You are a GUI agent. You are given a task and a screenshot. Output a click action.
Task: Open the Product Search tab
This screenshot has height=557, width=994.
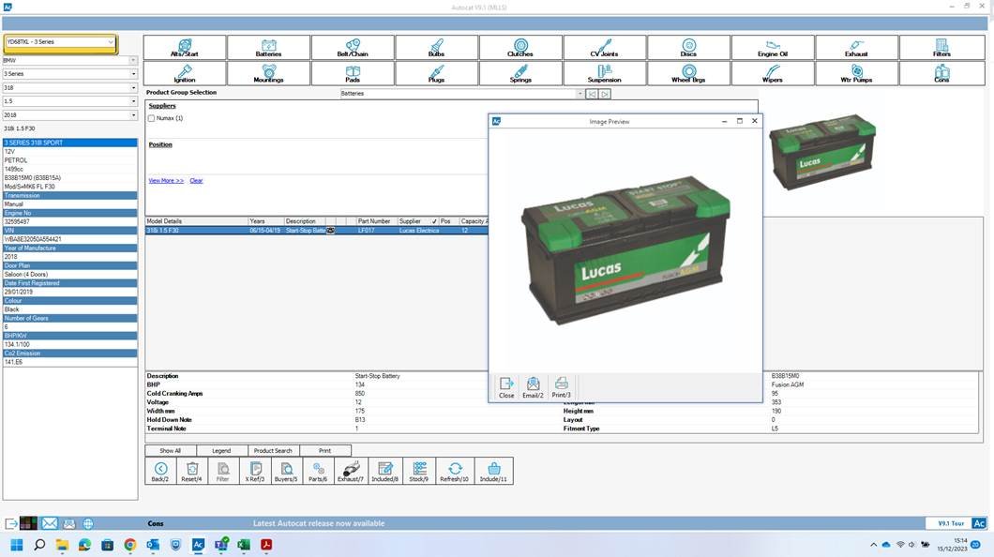273,450
